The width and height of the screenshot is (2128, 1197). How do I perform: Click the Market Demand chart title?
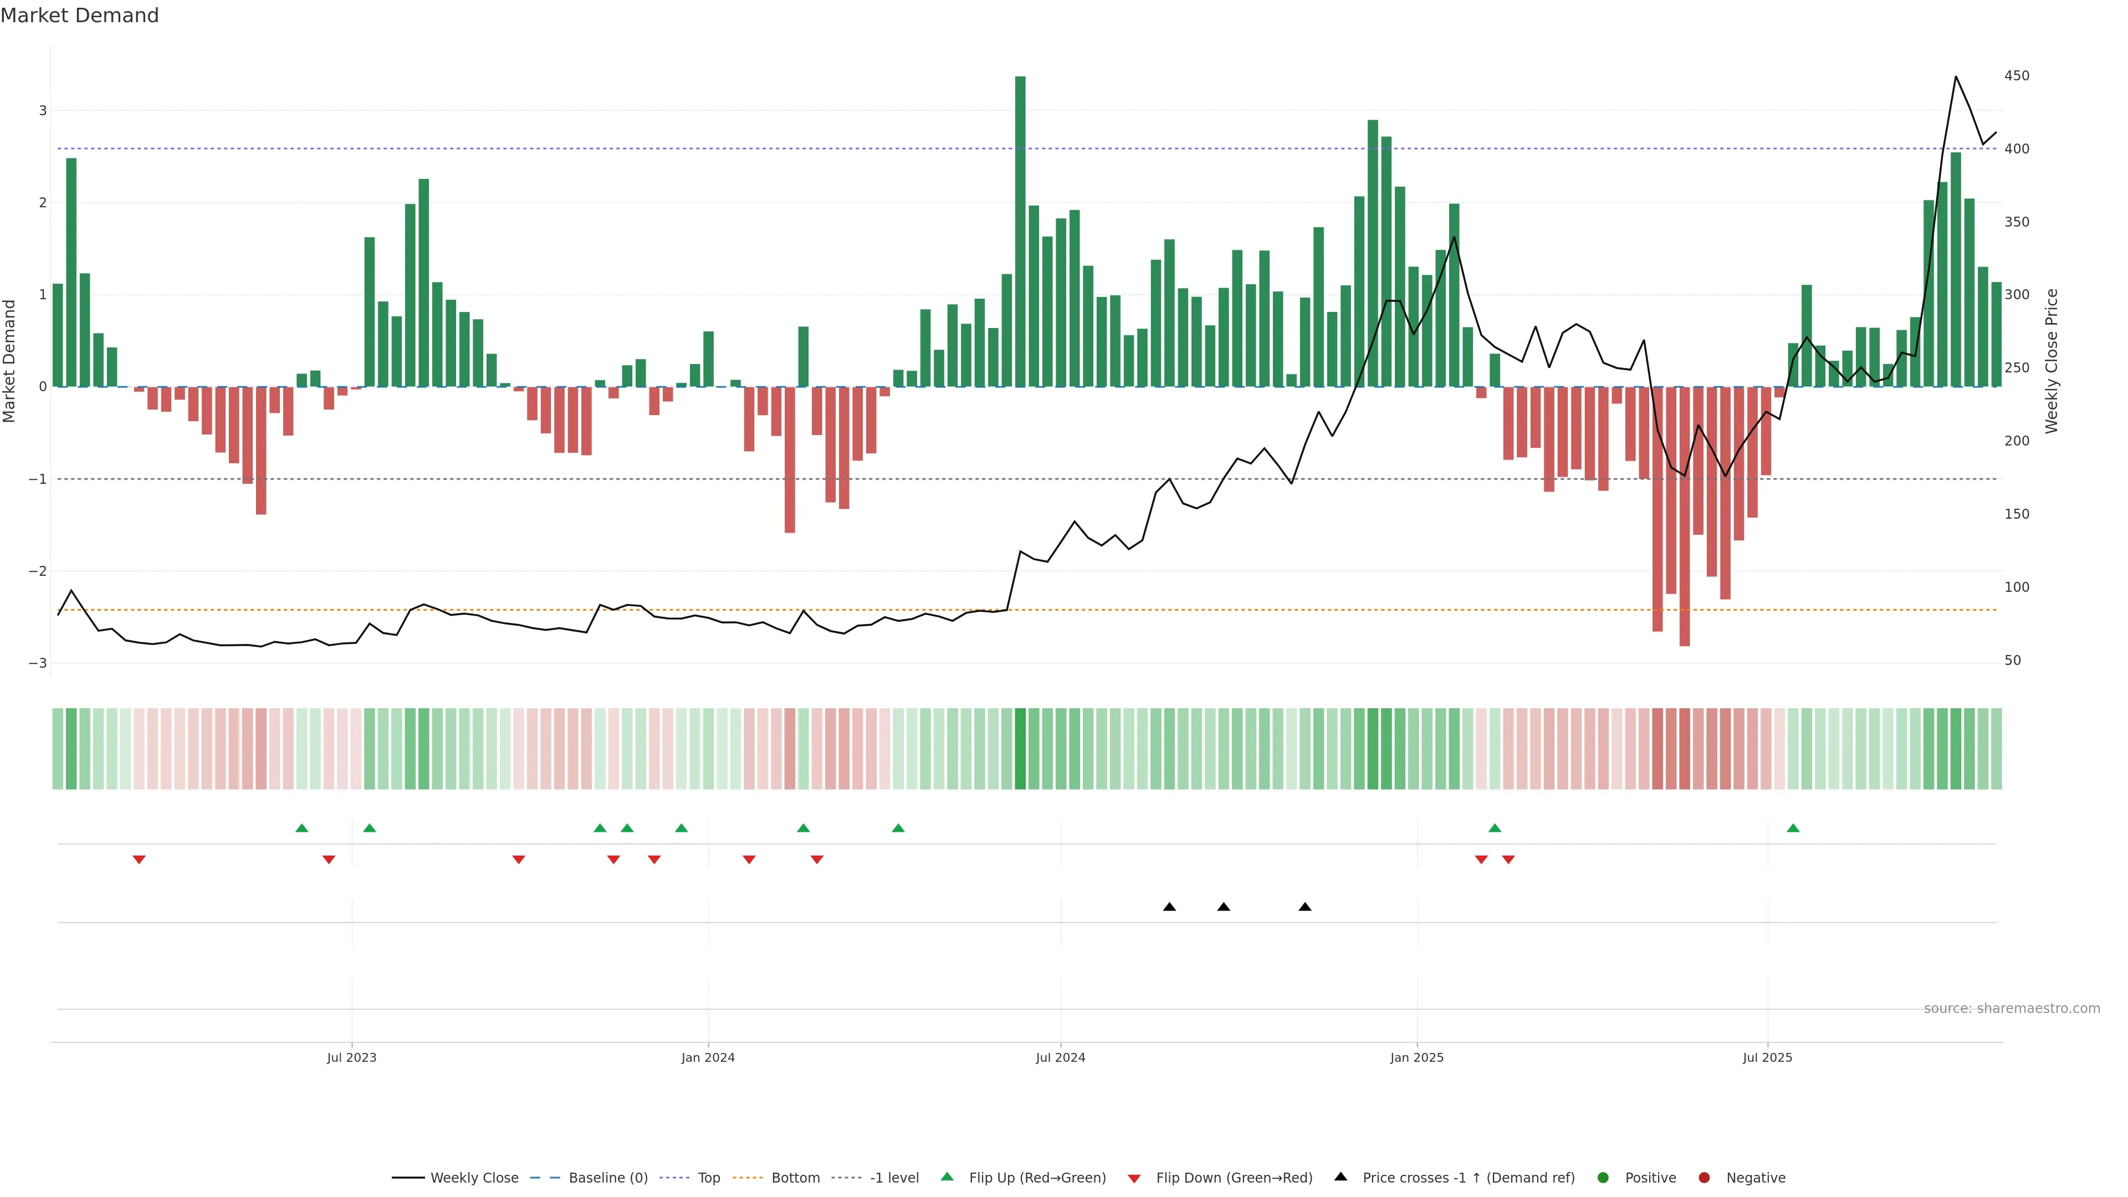[79, 16]
